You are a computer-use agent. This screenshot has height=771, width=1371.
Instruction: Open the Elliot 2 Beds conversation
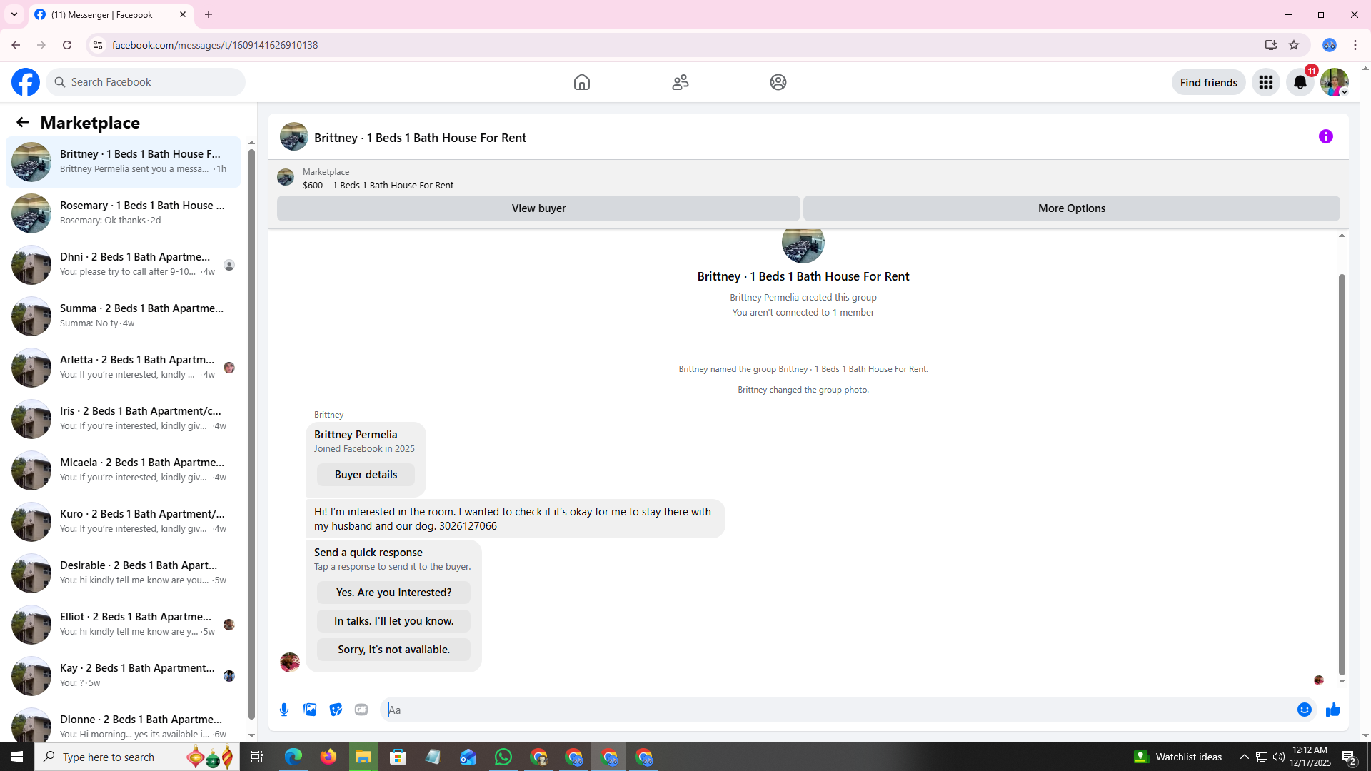coord(123,624)
